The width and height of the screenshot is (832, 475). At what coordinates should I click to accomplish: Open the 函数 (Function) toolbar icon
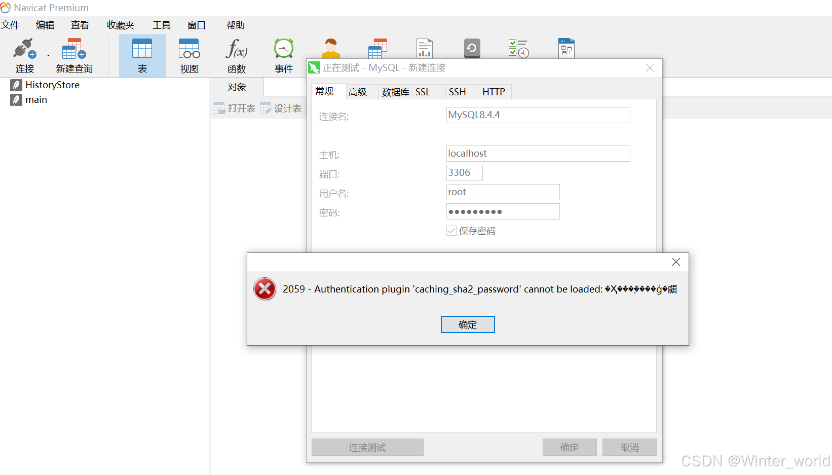[x=237, y=55]
